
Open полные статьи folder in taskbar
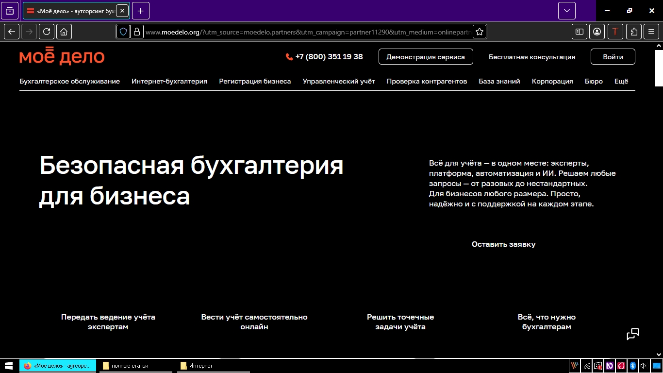point(136,366)
